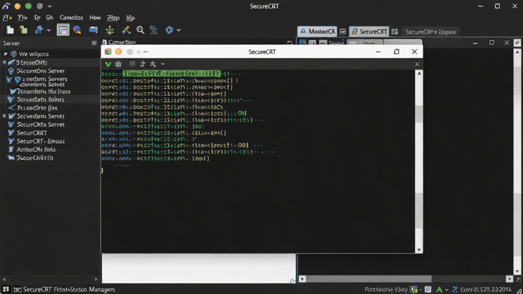523x294 pixels.
Task: Open the 'Zlirp' menu in menu bar
Action: [x=113, y=18]
